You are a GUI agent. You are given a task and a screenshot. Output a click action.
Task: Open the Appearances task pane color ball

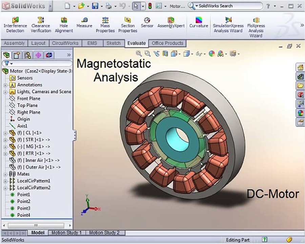(300, 113)
